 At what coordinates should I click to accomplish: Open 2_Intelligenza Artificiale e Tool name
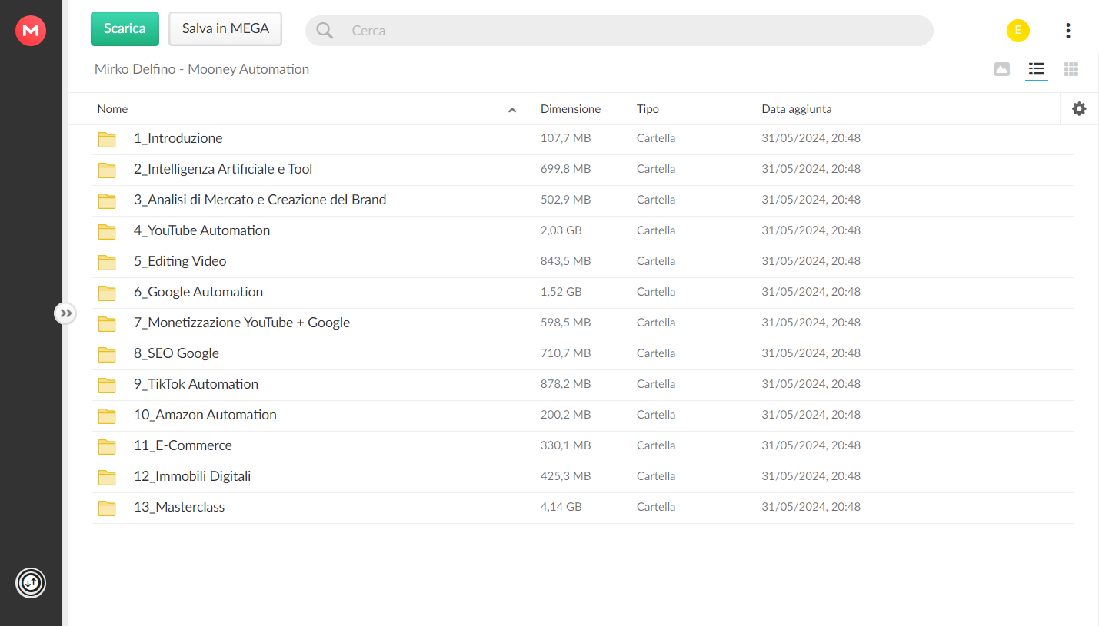click(223, 169)
